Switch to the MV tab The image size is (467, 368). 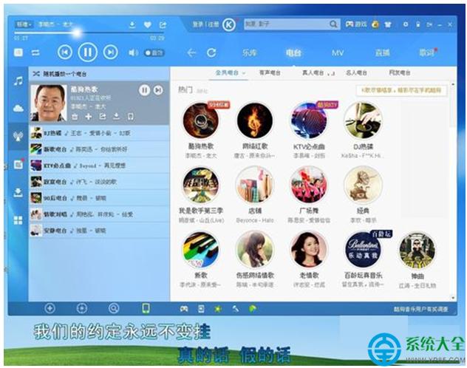(338, 53)
